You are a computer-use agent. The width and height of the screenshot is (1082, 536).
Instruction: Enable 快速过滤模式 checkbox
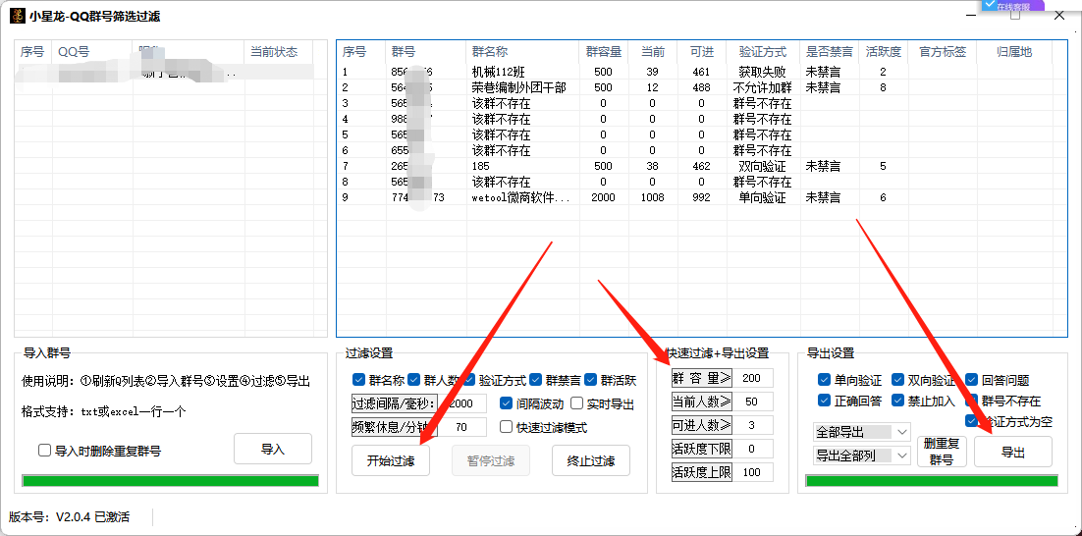pyautogui.click(x=506, y=427)
